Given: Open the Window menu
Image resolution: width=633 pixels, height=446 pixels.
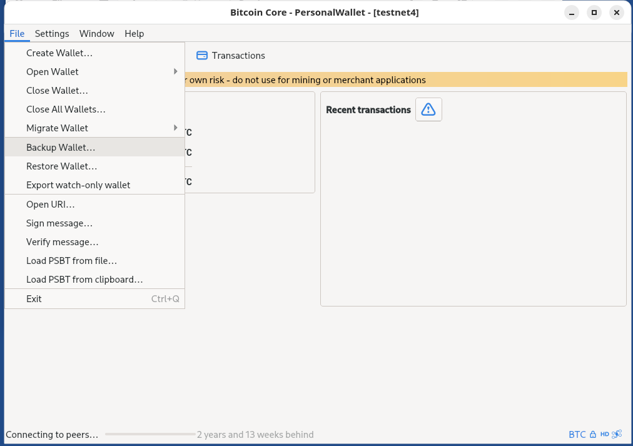Looking at the screenshot, I should (96, 34).
